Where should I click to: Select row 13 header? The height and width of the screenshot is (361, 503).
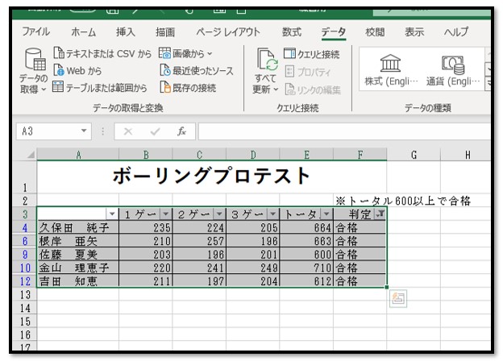25,295
